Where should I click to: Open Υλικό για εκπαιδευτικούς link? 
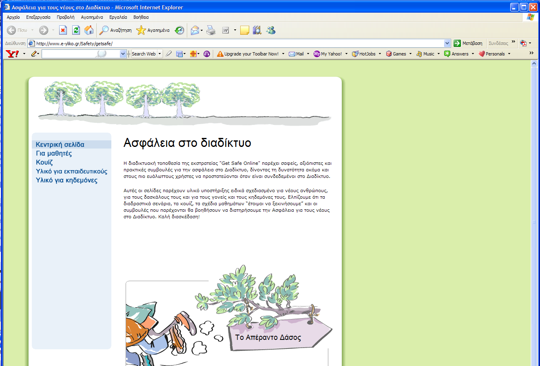71,171
